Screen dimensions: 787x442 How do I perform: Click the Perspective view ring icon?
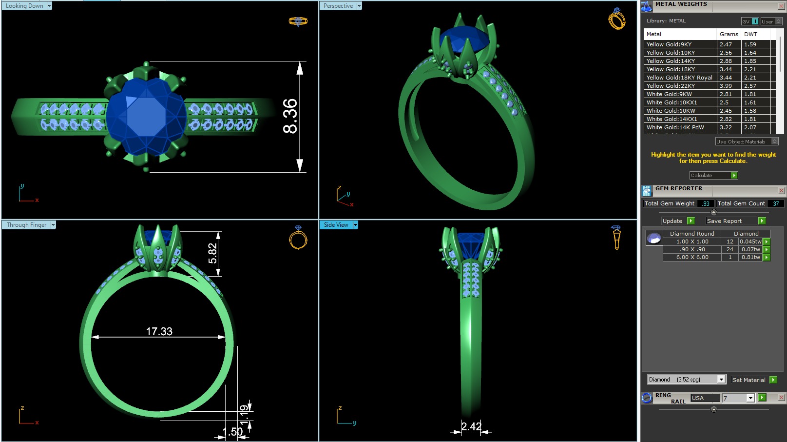pyautogui.click(x=617, y=19)
